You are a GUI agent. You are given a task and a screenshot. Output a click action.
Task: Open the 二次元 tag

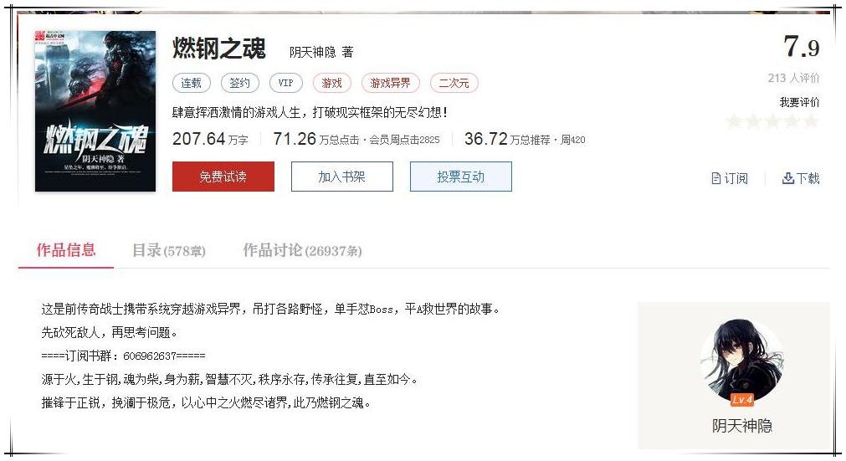click(x=454, y=83)
